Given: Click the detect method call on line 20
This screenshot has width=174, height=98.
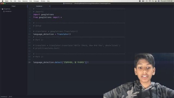Looking at the screenshot, I should click(58, 62).
